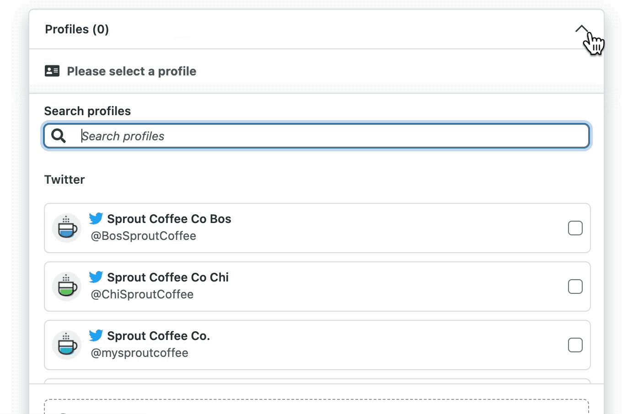Select the Sprout Coffee Co Chi profile name
Image resolution: width=633 pixels, height=414 pixels.
click(167, 277)
